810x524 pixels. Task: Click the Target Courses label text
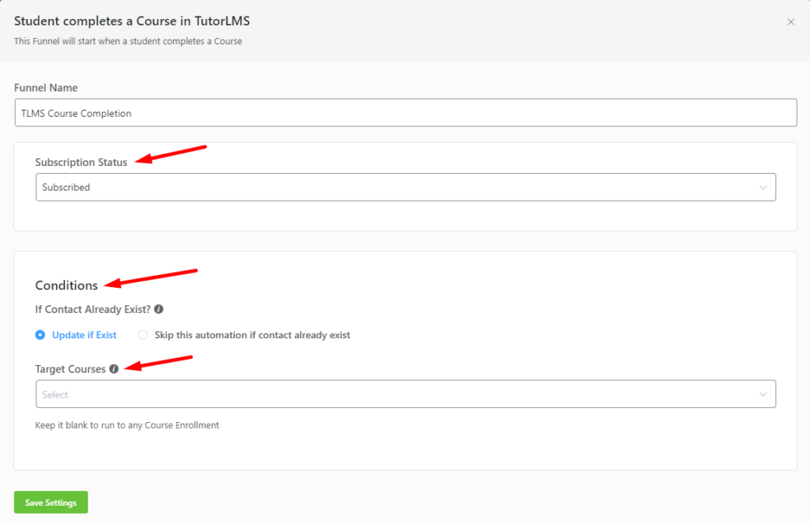pos(70,369)
